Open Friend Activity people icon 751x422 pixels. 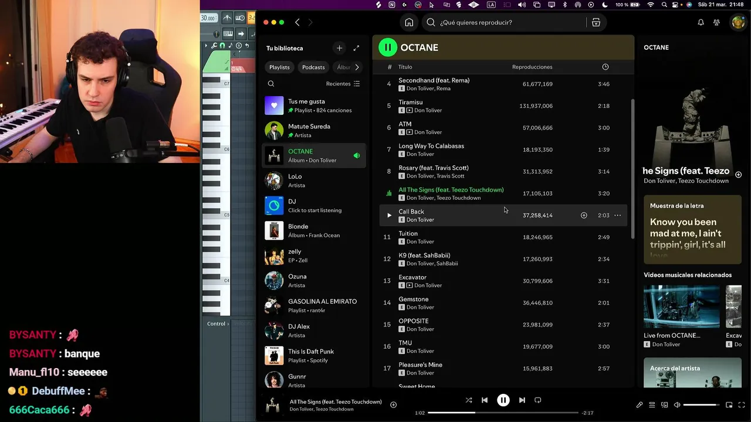pyautogui.click(x=716, y=22)
